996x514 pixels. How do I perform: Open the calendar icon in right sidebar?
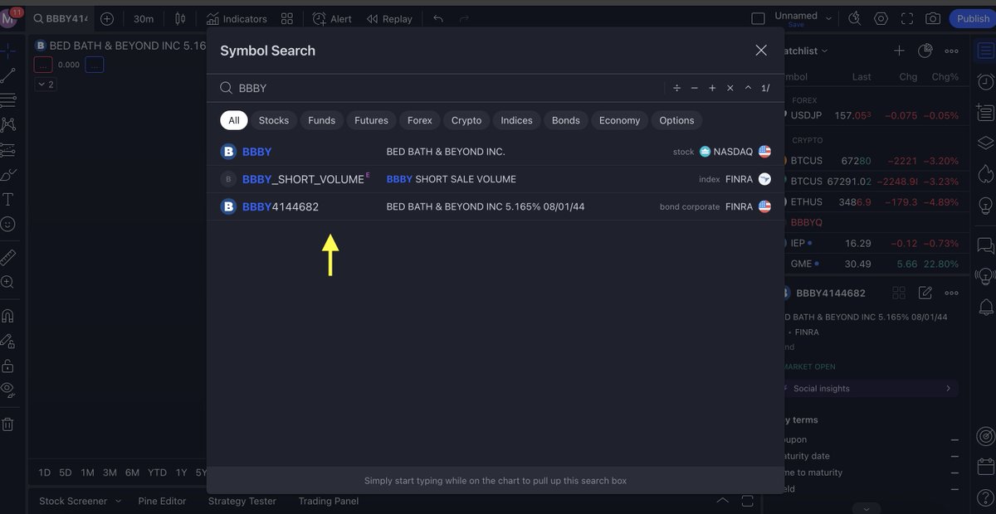(985, 466)
